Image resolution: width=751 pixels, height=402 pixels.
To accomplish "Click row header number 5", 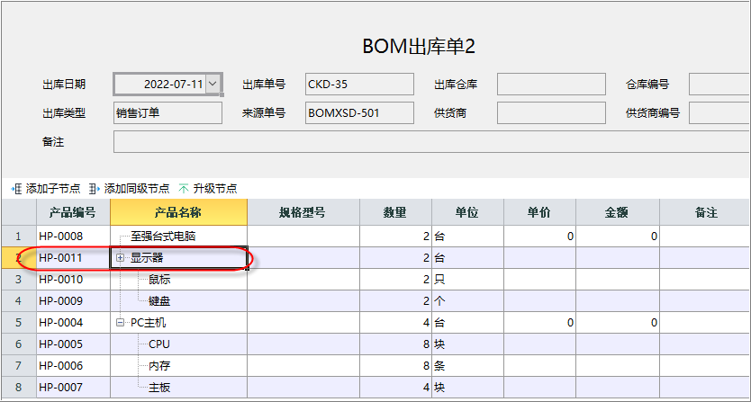I will click(19, 323).
